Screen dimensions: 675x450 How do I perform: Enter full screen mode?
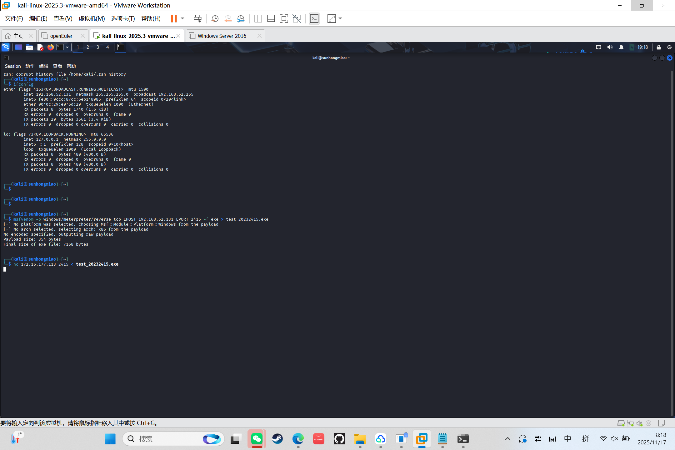[x=284, y=19]
